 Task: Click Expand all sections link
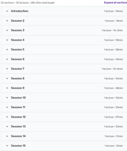(116, 3)
